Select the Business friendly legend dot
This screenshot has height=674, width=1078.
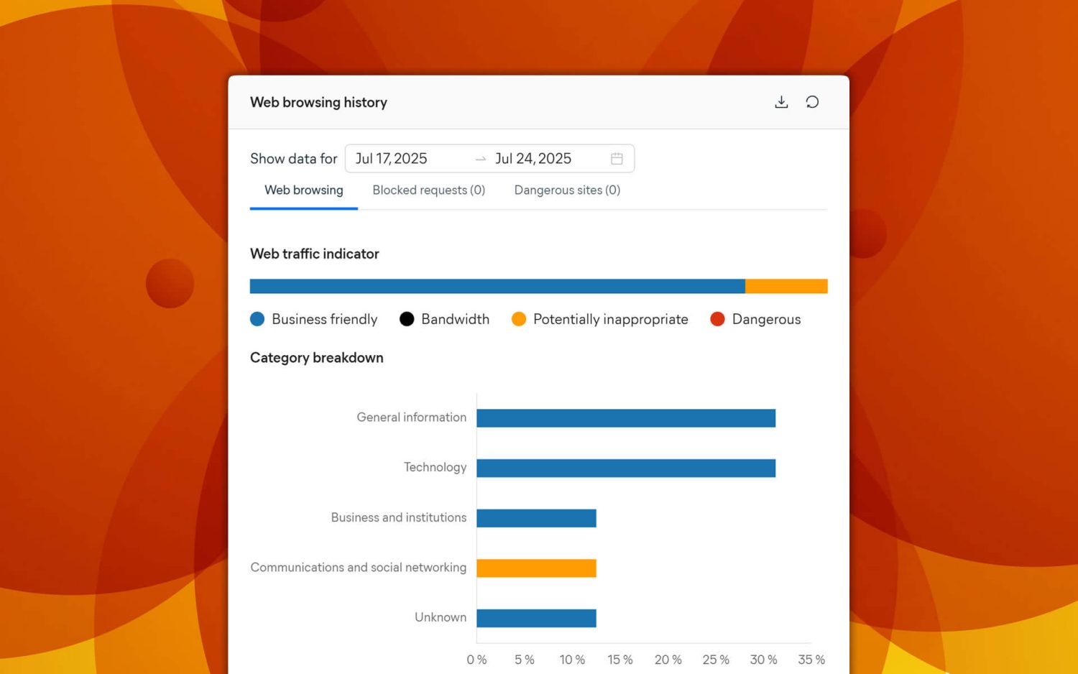(x=257, y=318)
